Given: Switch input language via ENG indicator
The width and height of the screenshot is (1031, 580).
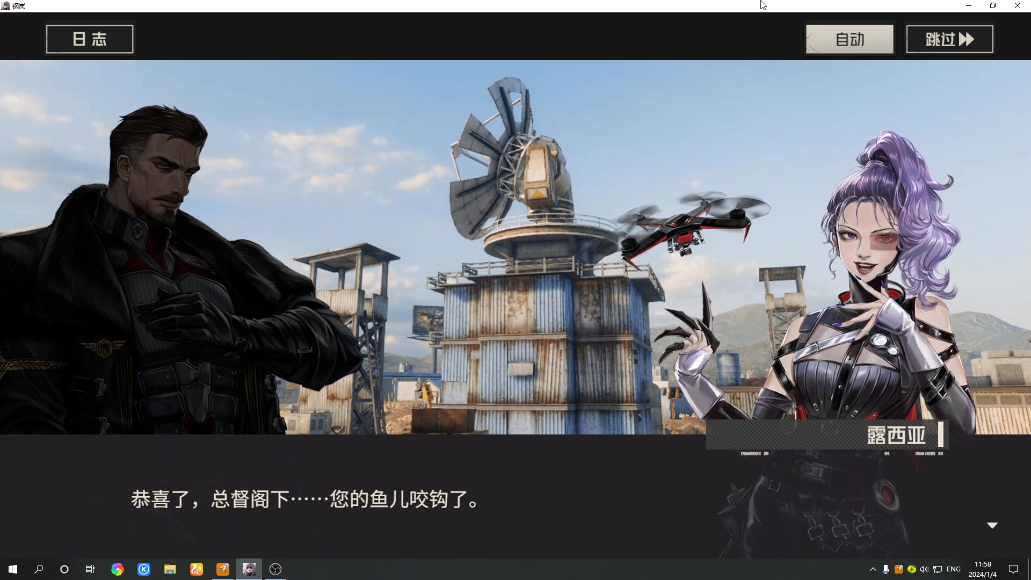Looking at the screenshot, I should click(953, 569).
